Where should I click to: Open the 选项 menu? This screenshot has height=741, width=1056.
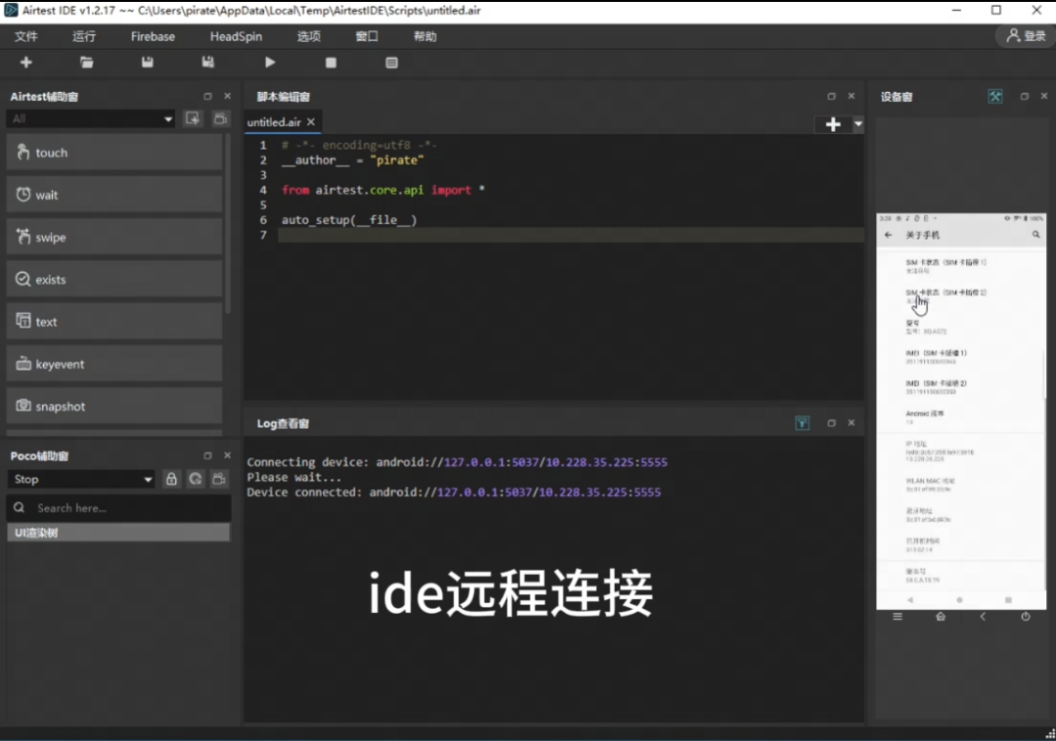click(309, 36)
